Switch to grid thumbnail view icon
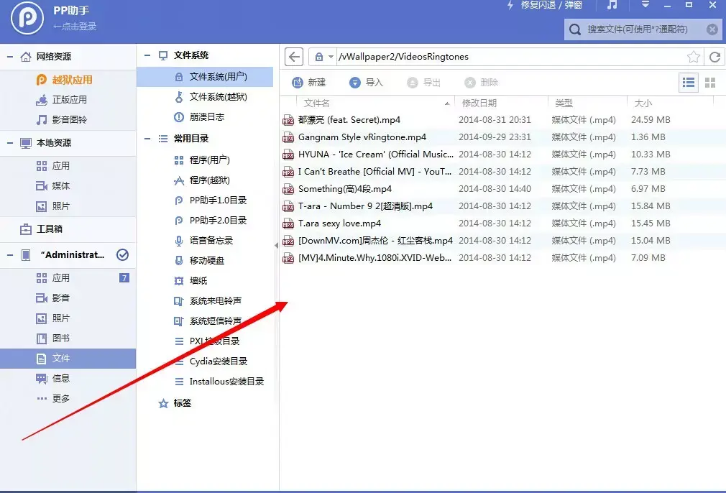The image size is (726, 493). 710,83
